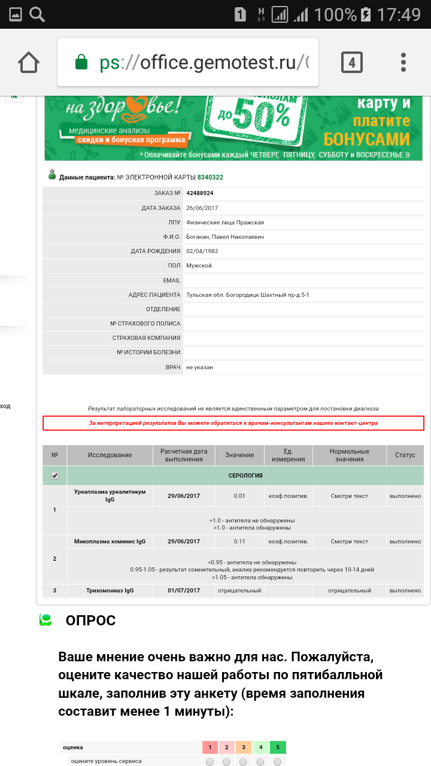Open the tab switcher showing 4 tabs
Image resolution: width=431 pixels, height=766 pixels.
351,62
